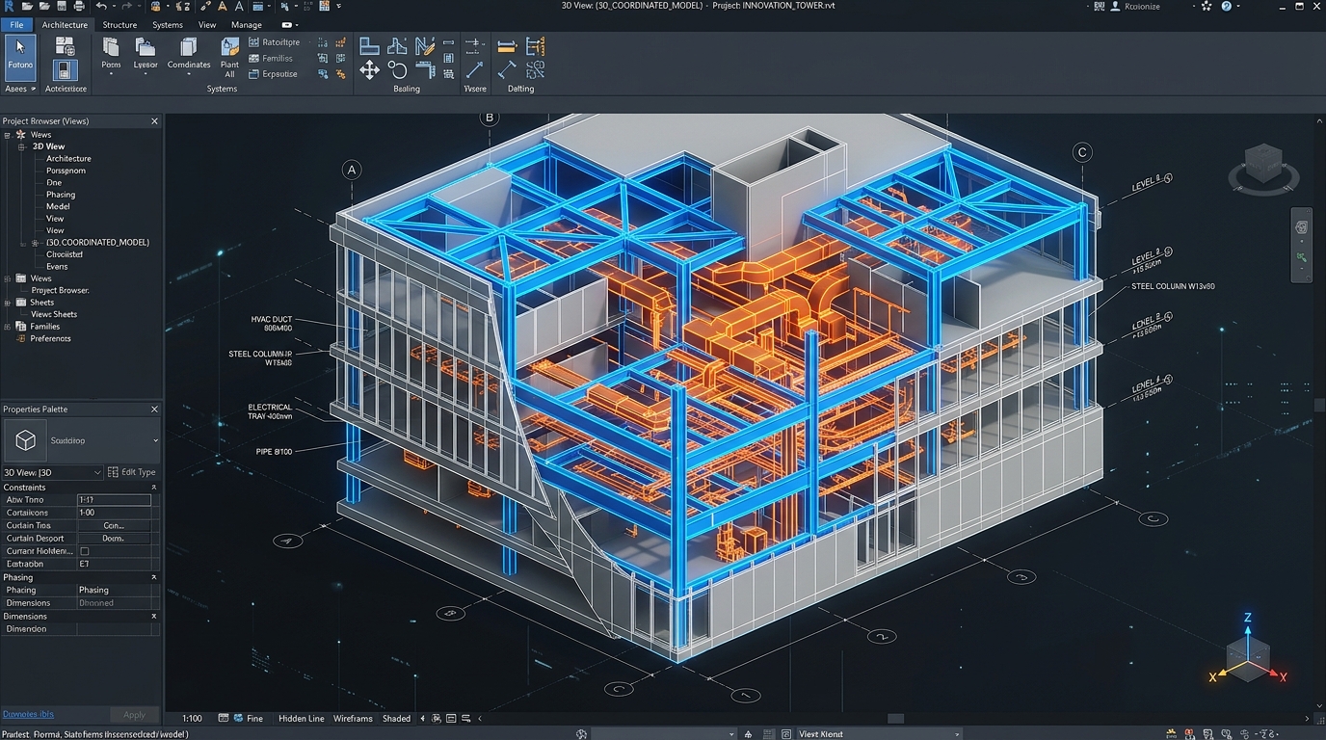
Task: Click the Plant All tool
Action: tap(229, 57)
